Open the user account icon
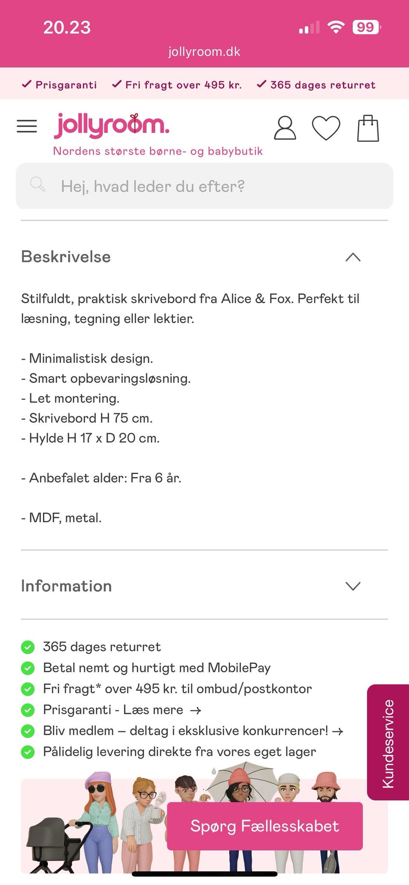The image size is (409, 885). (285, 128)
